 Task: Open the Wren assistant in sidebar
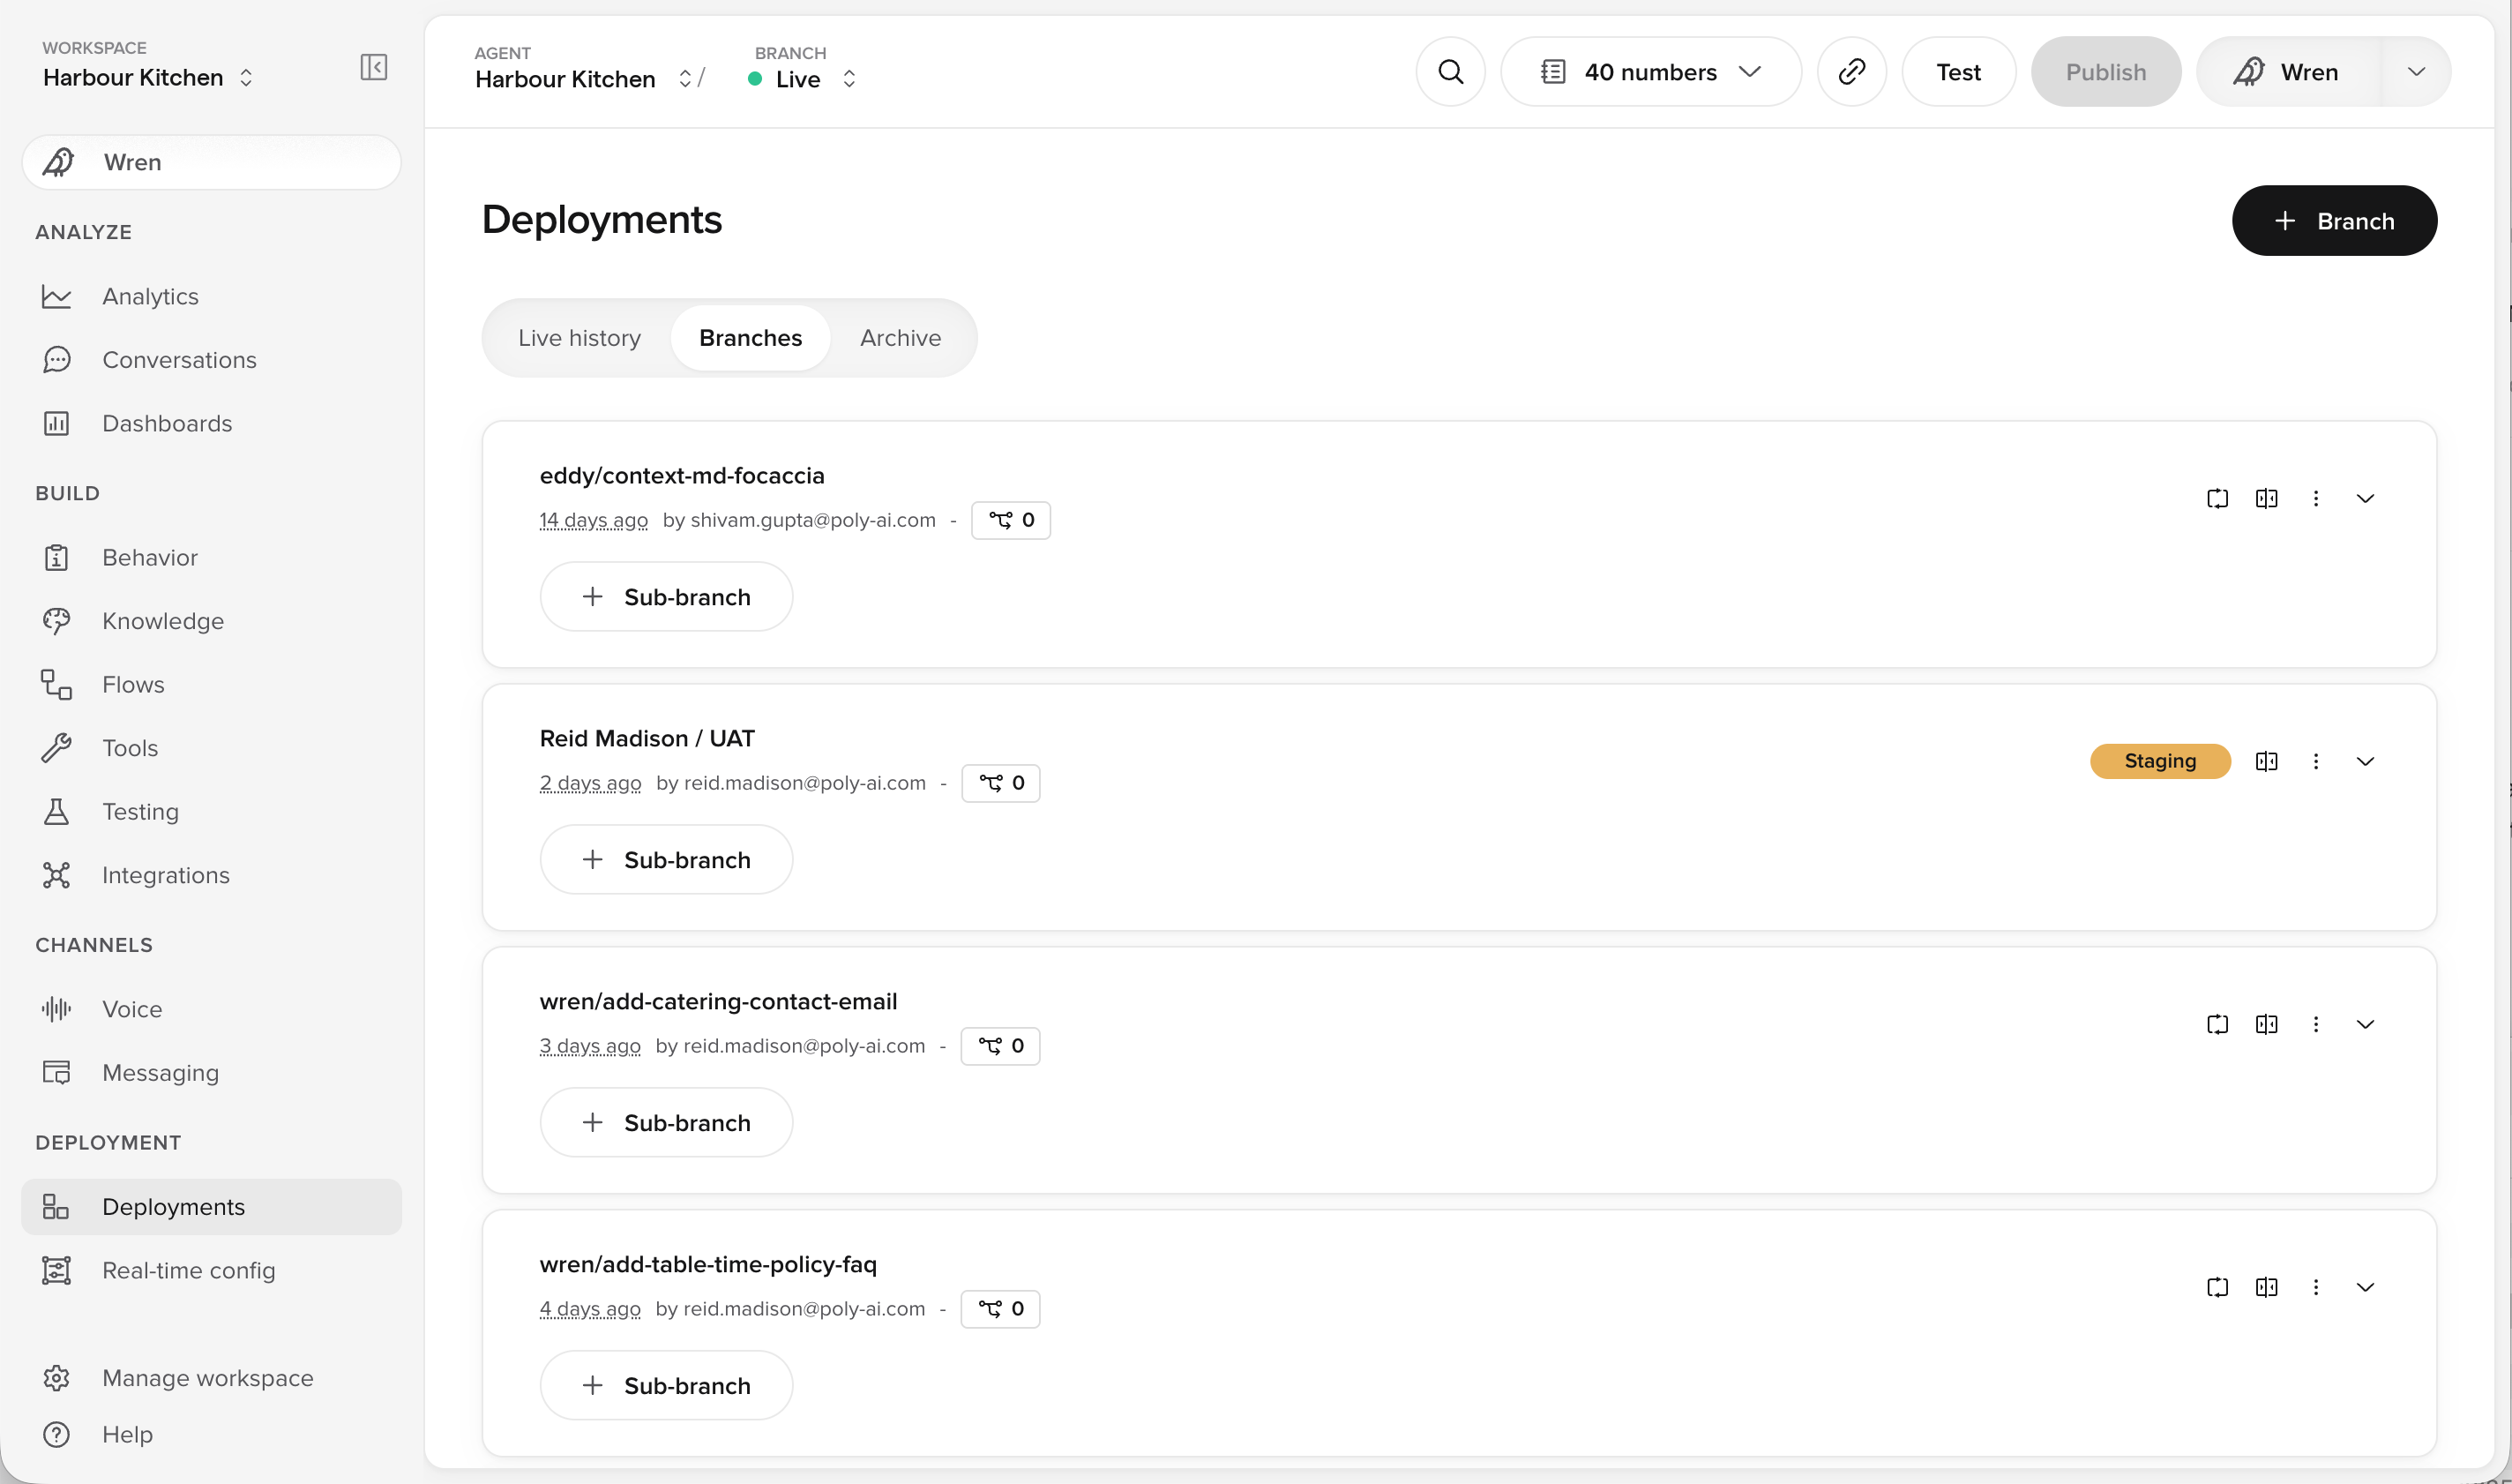[211, 162]
